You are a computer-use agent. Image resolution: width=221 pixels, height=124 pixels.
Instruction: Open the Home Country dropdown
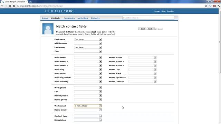[x=142, y=81]
